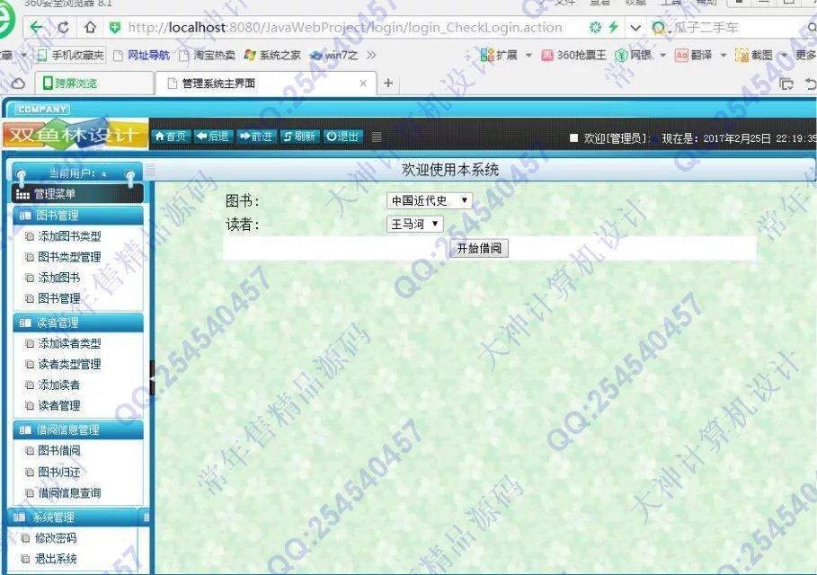Close the 管理系统主界面 tab
The width and height of the screenshot is (817, 575).
pos(363,84)
